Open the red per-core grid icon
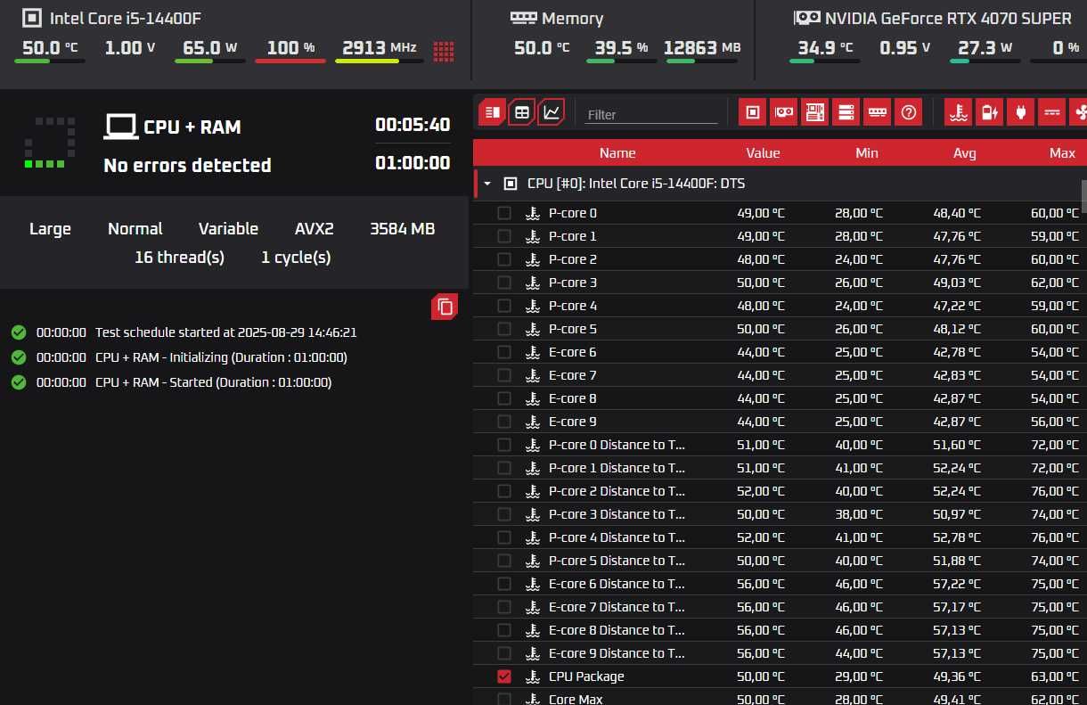Image resolution: width=1087 pixels, height=705 pixels. click(444, 51)
